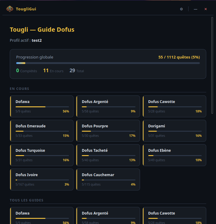Click the vertical scrollbar thumb
The image size is (216, 224).
click(x=212, y=66)
